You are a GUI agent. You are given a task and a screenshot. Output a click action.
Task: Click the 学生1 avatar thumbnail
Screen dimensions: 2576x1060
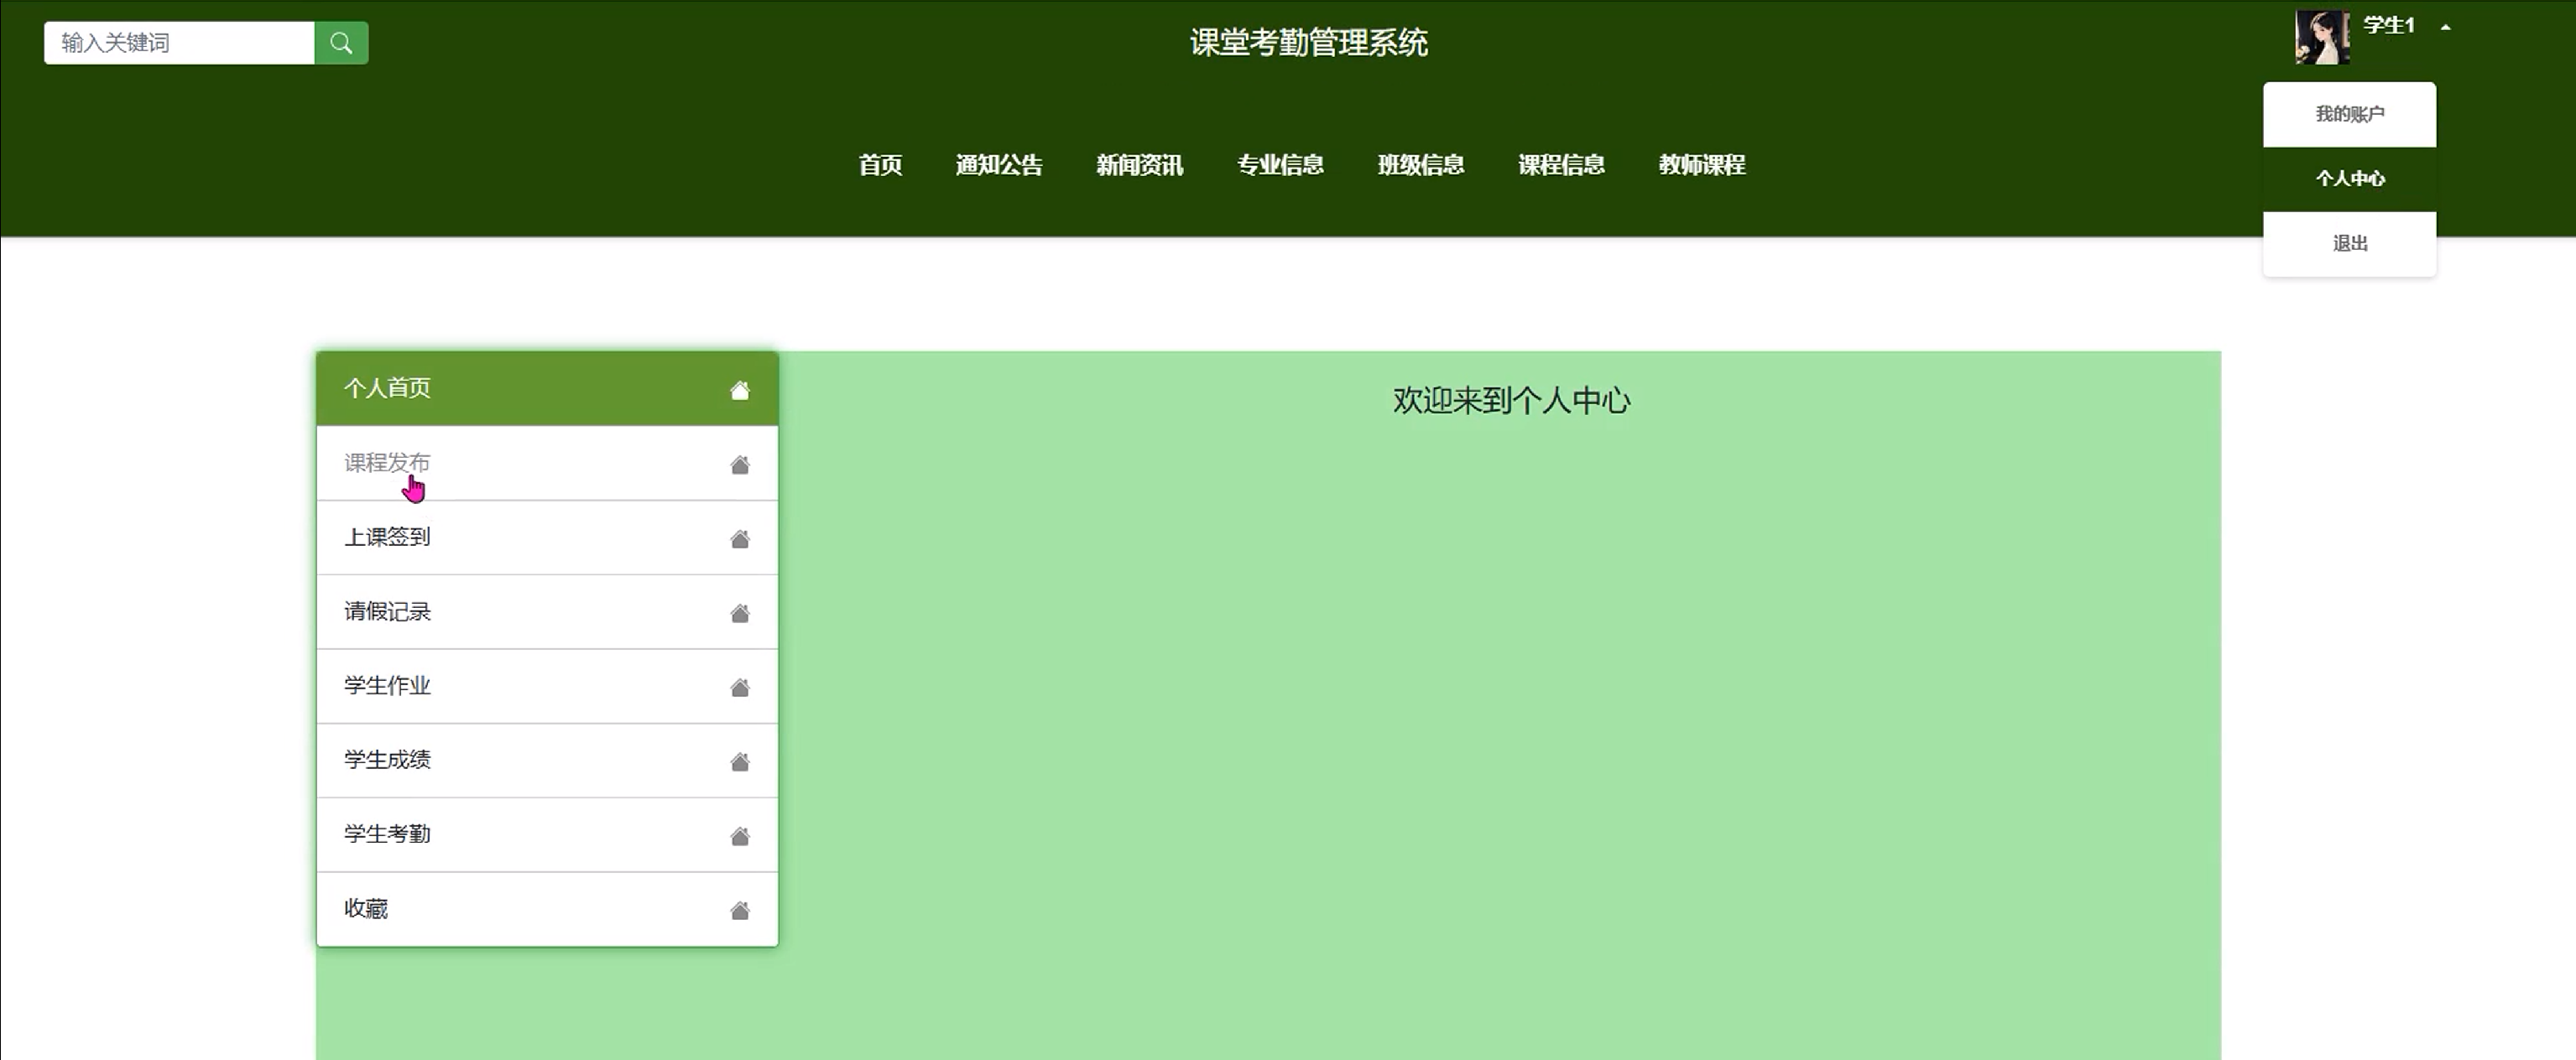tap(2321, 37)
